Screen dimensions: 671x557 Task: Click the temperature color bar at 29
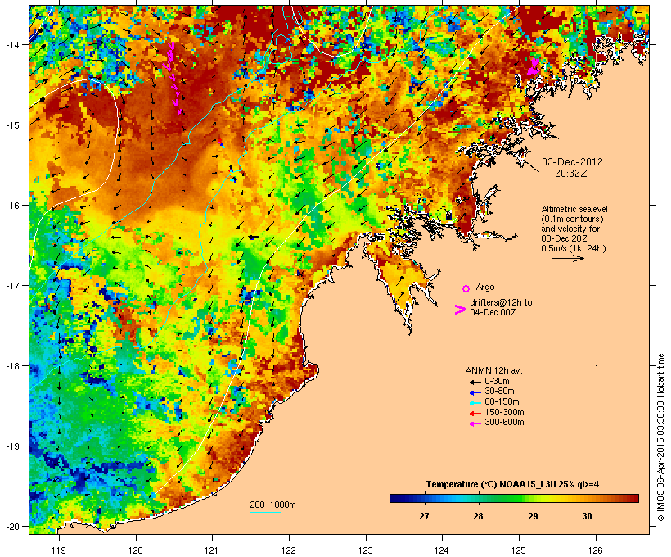click(x=533, y=498)
